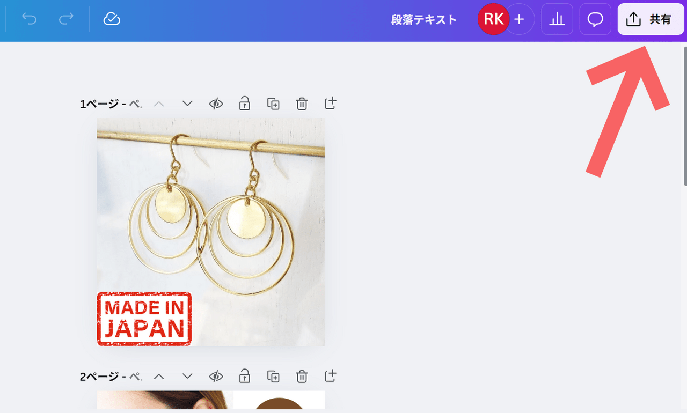
Task: Click the undo arrow in top bar
Action: 29,19
